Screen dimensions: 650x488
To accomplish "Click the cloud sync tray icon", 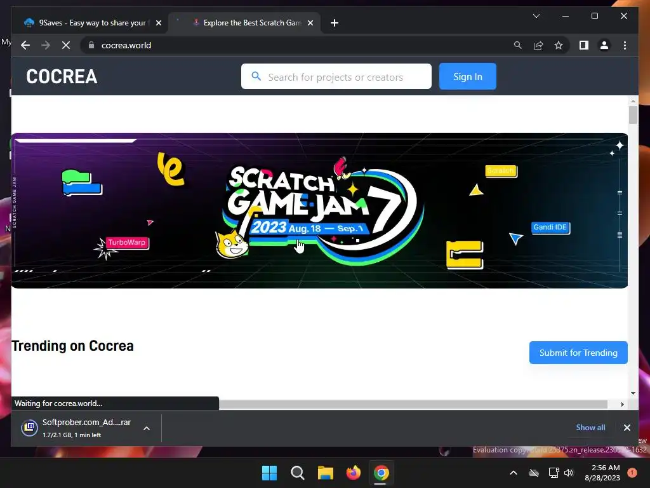I will pyautogui.click(x=534, y=473).
